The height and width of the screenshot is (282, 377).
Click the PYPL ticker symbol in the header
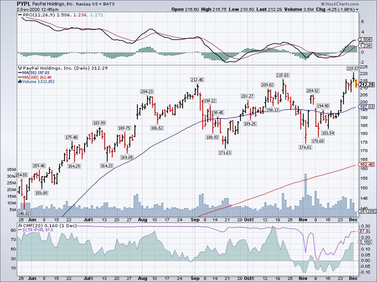24,4
